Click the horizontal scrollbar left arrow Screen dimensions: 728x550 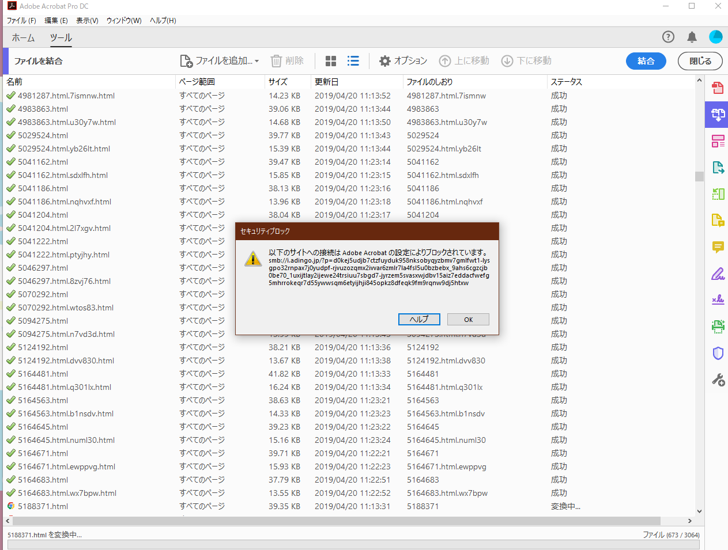8,521
